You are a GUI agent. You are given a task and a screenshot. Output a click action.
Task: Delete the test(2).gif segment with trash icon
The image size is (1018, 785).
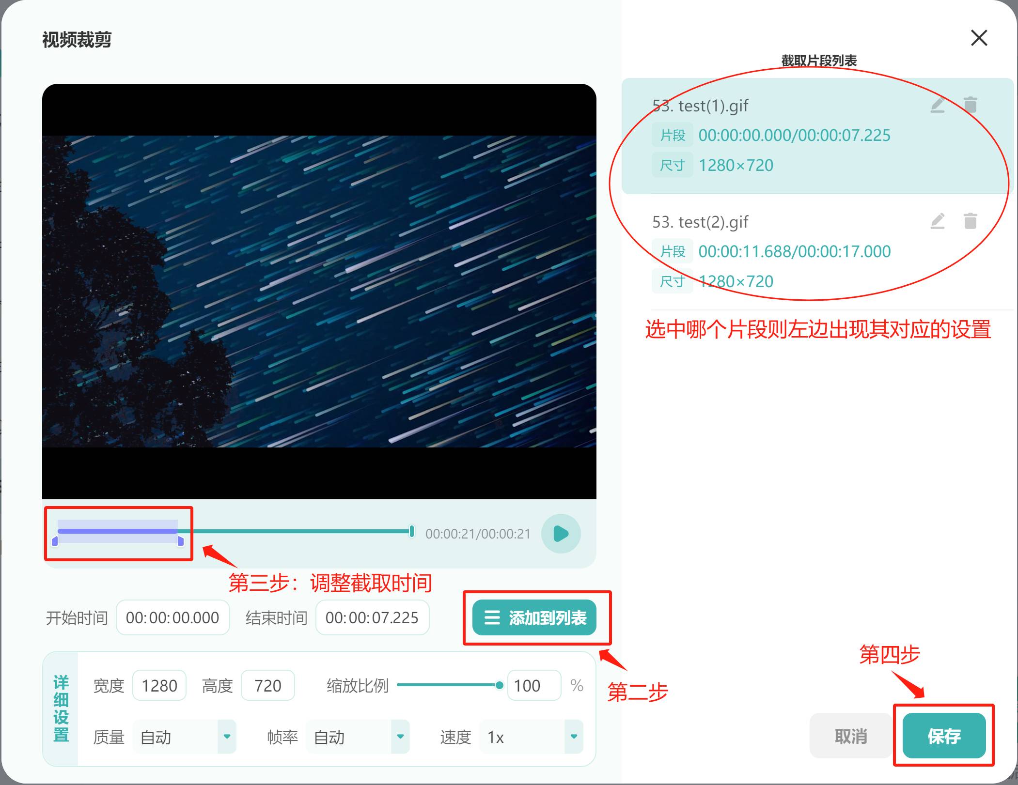point(970,221)
